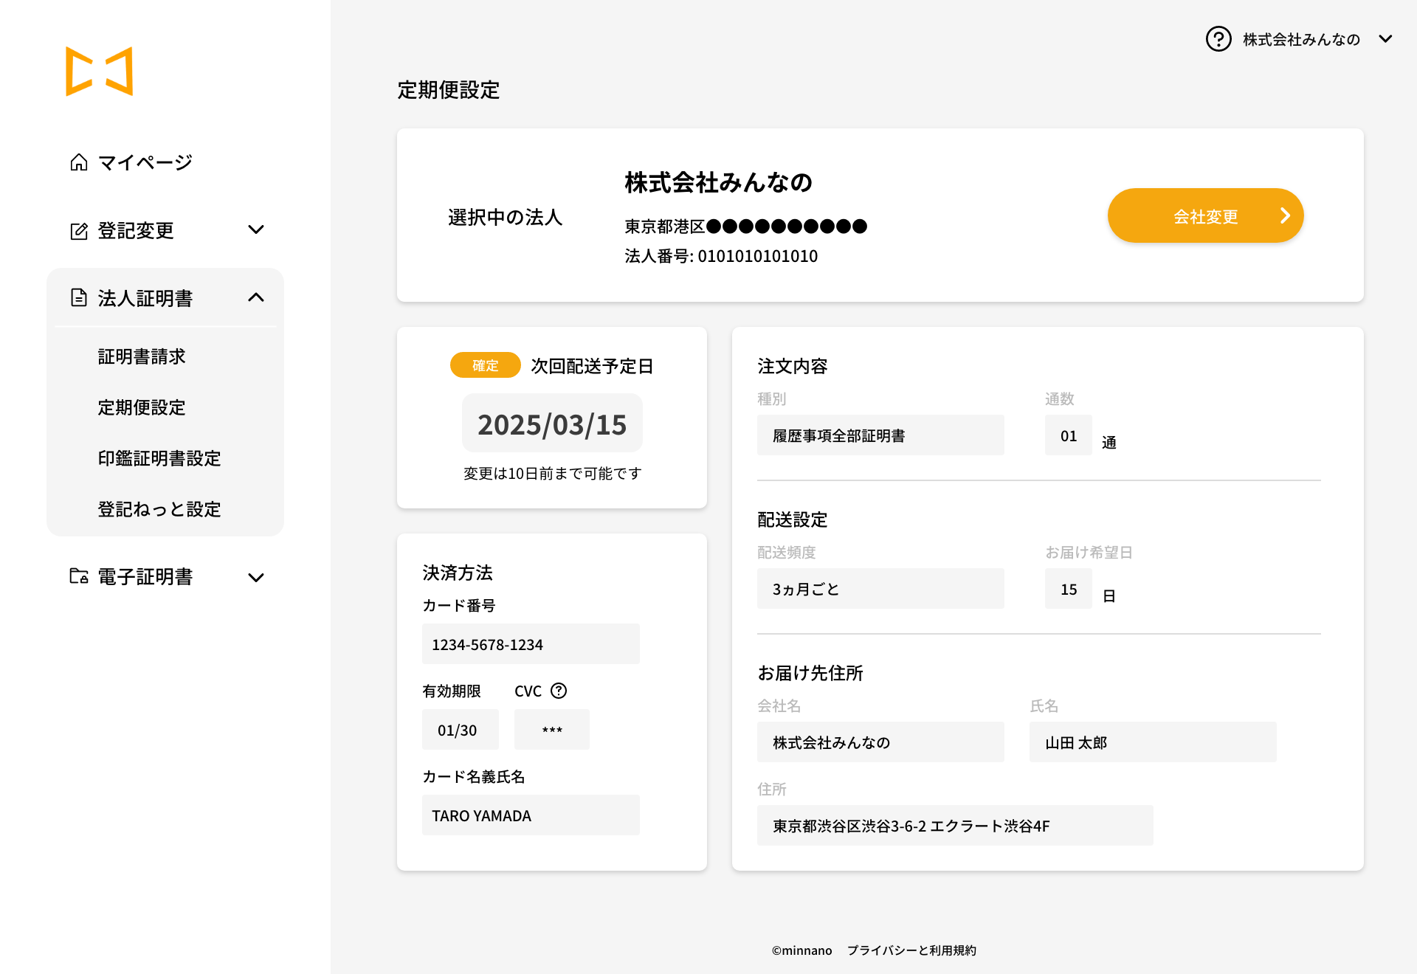Click the locked folder icon beside 電子証明書

pyautogui.click(x=79, y=576)
